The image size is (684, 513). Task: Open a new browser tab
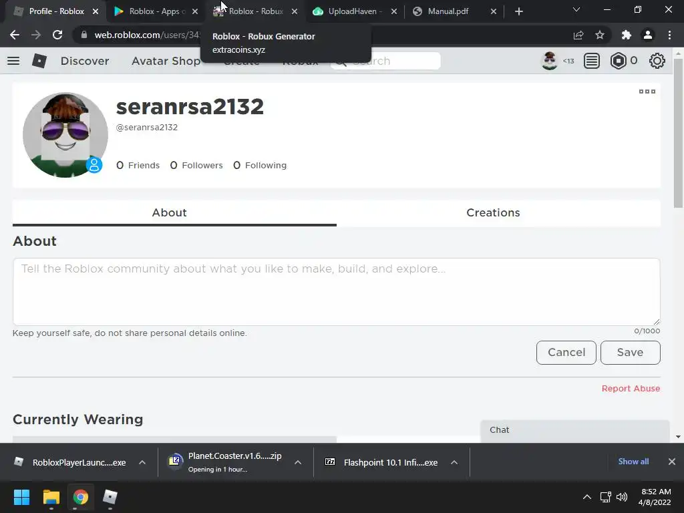coord(518,11)
